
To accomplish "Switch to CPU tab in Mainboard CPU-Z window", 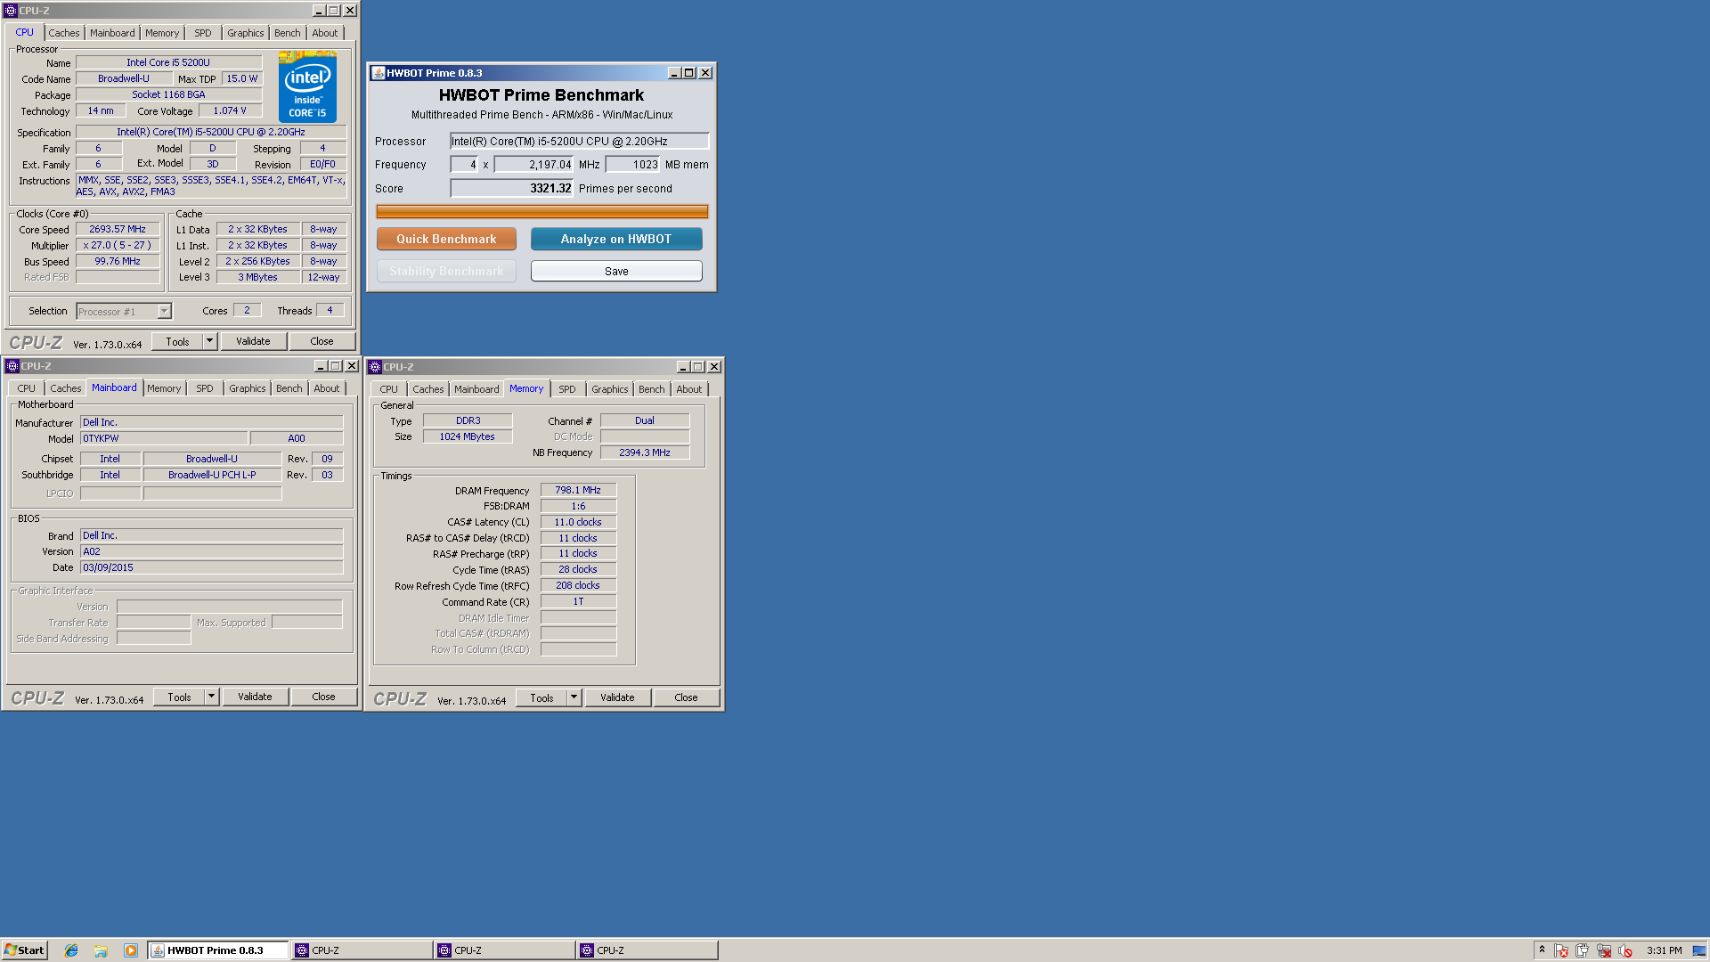I will point(27,388).
